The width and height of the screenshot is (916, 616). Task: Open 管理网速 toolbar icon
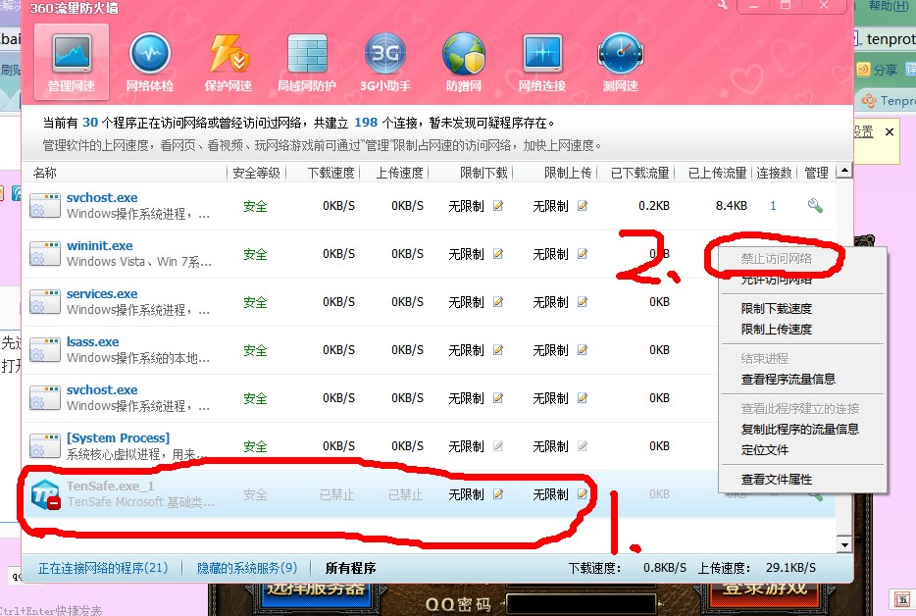pyautogui.click(x=72, y=62)
